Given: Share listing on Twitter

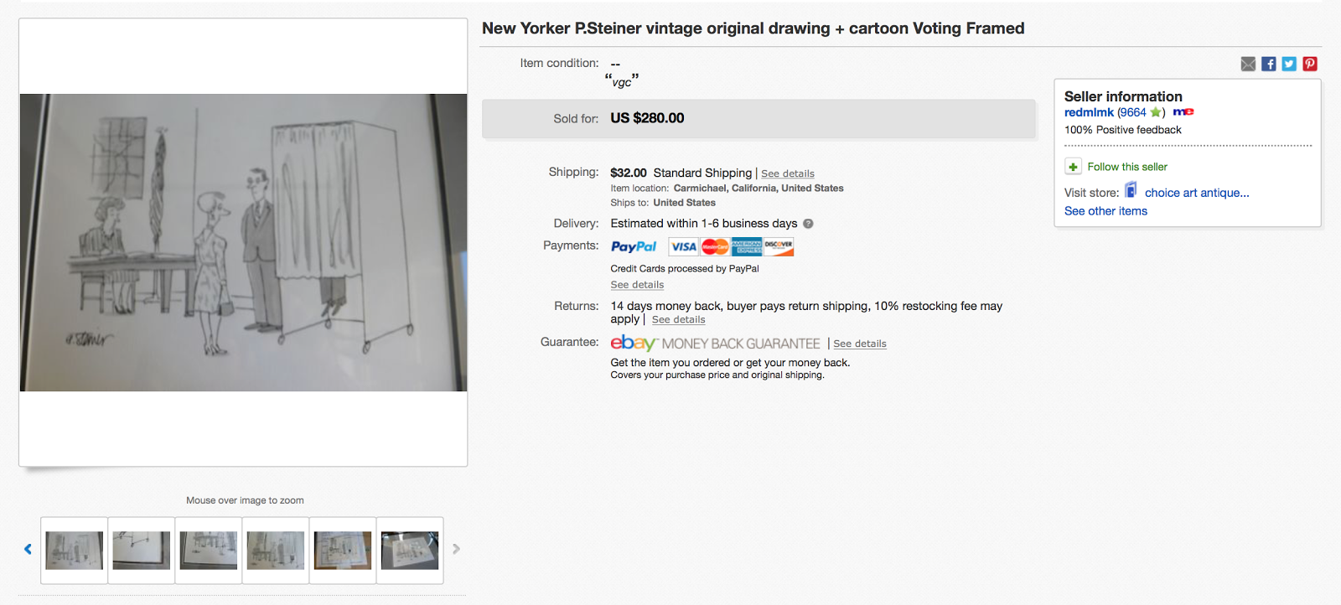Looking at the screenshot, I should pos(1289,65).
